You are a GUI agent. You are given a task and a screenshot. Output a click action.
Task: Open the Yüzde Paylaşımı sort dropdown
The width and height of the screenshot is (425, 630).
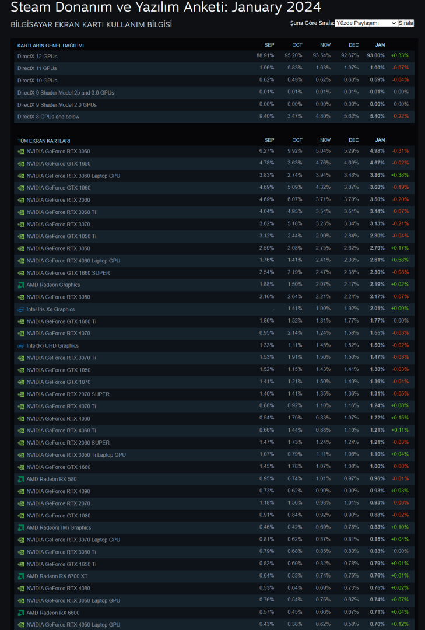pyautogui.click(x=366, y=23)
